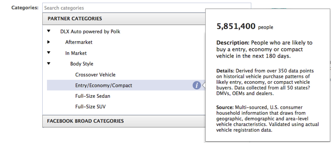This screenshot has width=332, height=143.
Task: Click the DLX Auto powered by Polk label
Action: click(x=90, y=32)
